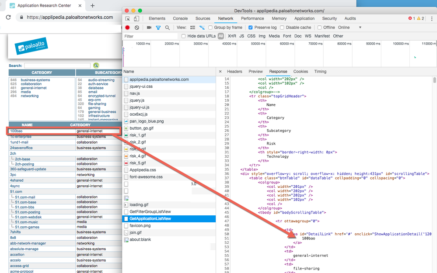This screenshot has width=437, height=273.
Task: Enable the Disable cache checkbox
Action: (283, 28)
